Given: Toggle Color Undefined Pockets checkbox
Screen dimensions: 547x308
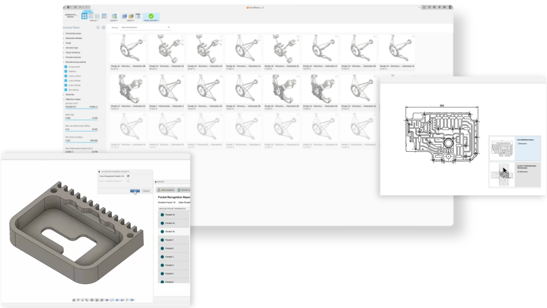Looking at the screenshot, I should tap(128, 181).
